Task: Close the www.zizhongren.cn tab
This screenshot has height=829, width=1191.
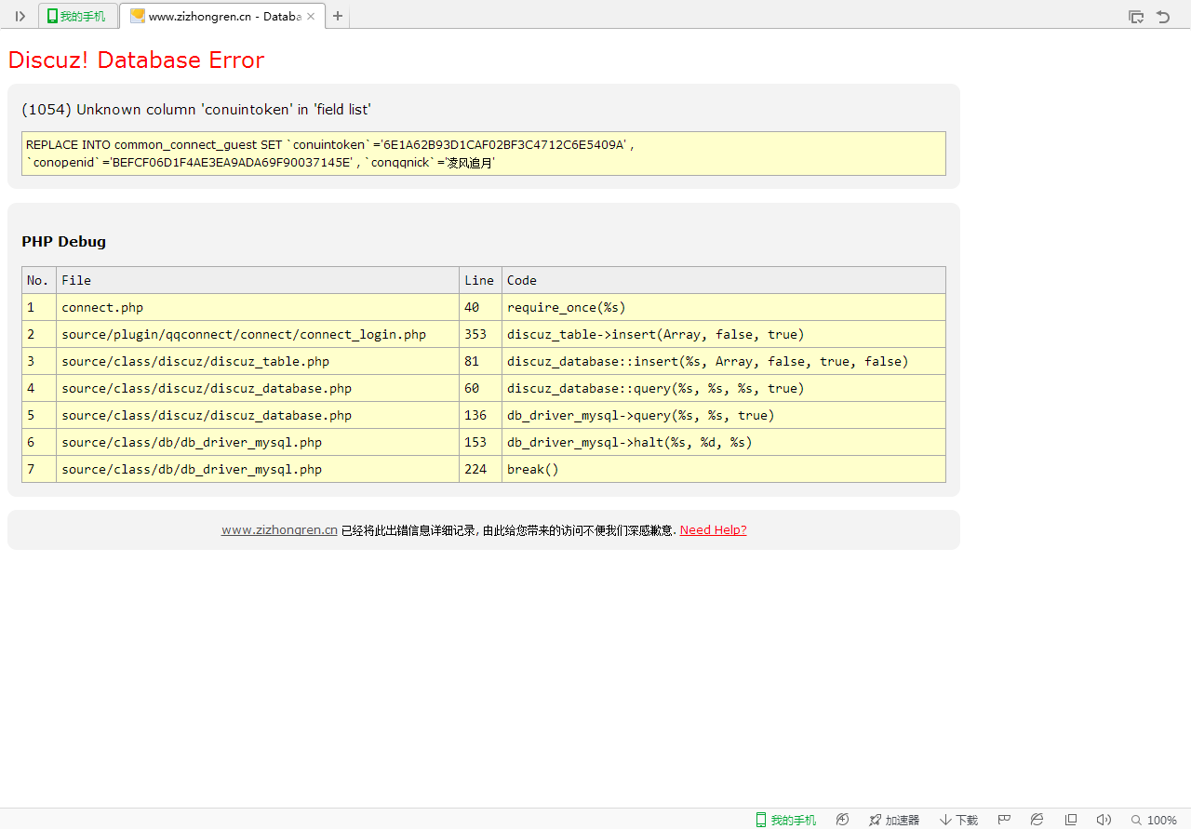Action: point(311,16)
